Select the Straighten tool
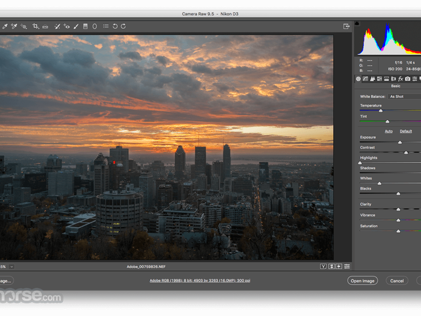 point(45,26)
